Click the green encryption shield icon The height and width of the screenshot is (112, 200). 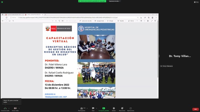tap(2, 2)
